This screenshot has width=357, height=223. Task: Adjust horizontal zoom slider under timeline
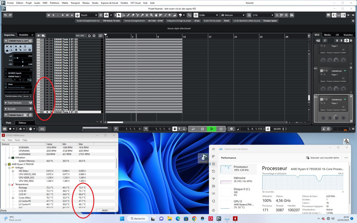point(297,123)
